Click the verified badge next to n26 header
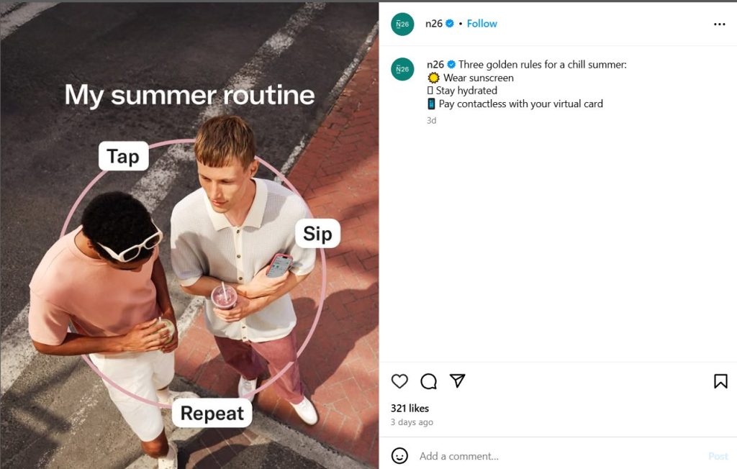The image size is (737, 469). [450, 24]
